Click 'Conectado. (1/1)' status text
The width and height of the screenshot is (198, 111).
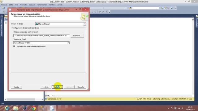point(54,99)
